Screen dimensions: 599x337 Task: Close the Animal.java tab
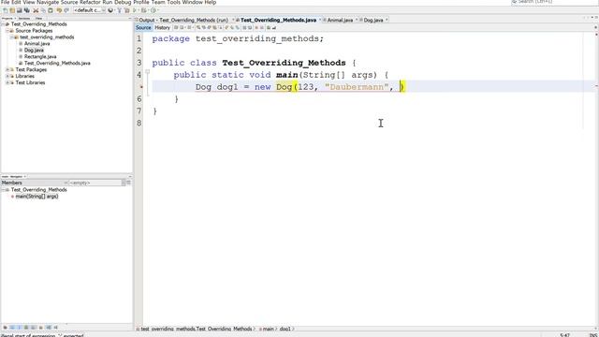tap(357, 20)
